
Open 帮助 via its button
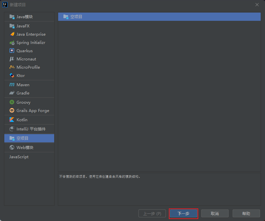point(246,213)
